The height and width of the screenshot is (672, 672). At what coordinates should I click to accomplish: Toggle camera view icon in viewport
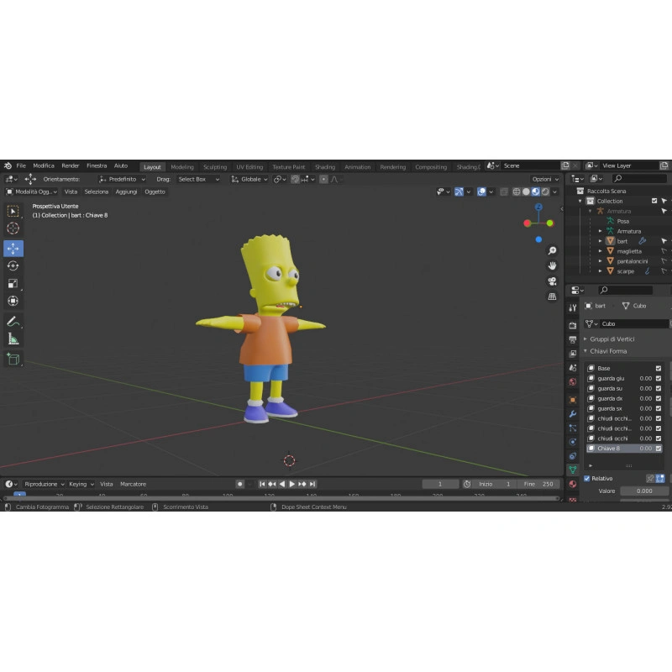[x=552, y=281]
